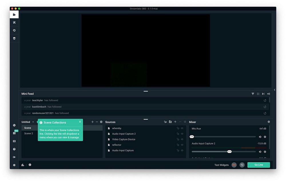Replay the bastilimbach follow alert
The image size is (286, 182).
[x=265, y=107]
